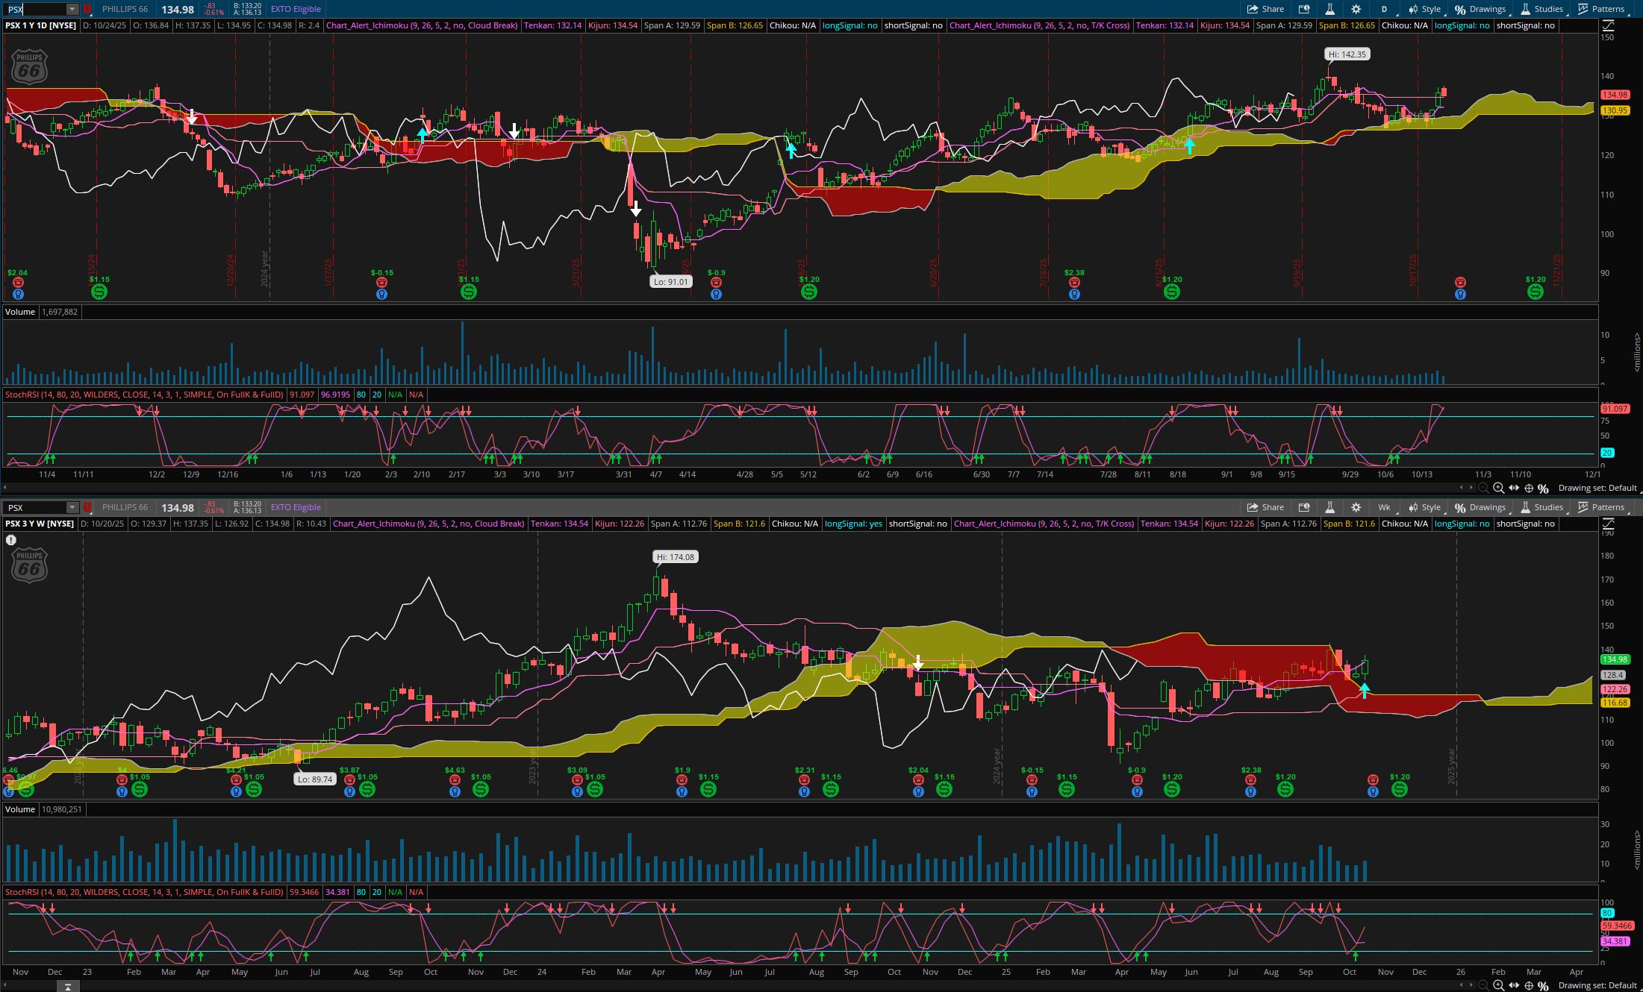
Task: Open the flask Edit Studies icon on the top chart
Action: click(1329, 9)
